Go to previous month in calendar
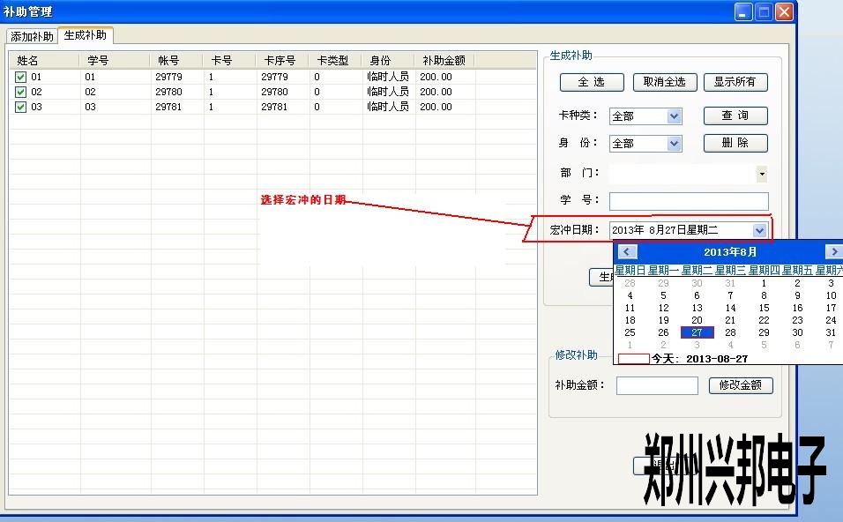The image size is (843, 522). (x=627, y=252)
